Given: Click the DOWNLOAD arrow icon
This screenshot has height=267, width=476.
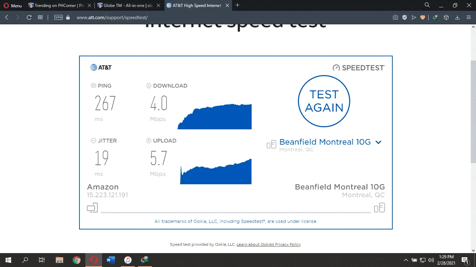Looking at the screenshot, I should (x=149, y=86).
